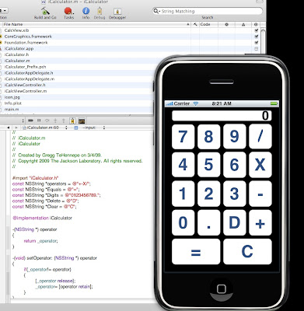304x311 pixels.
Task: Open the dropdown at the toolbar's left edge
Action: (4, 11)
